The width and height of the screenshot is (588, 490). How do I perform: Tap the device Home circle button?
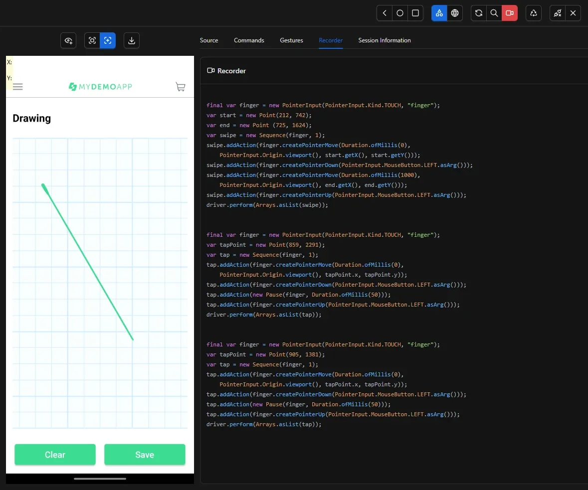400,13
